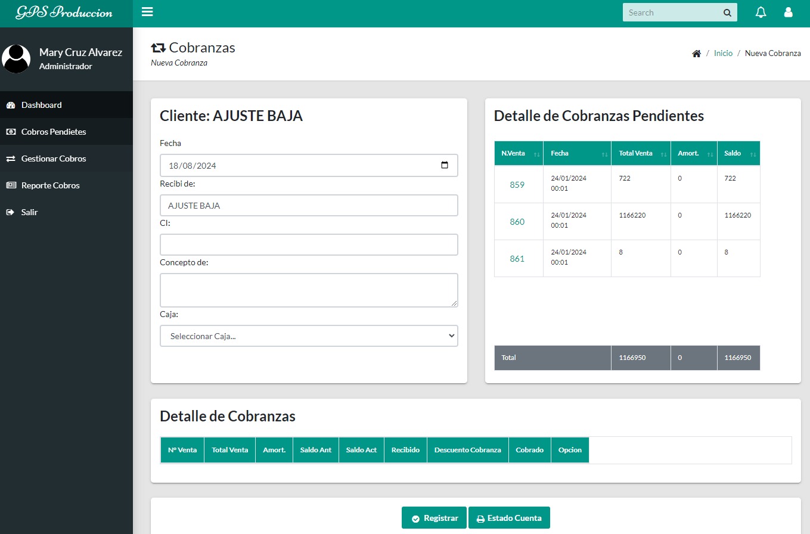Click the search magnifier icon
The height and width of the screenshot is (534, 810).
(727, 13)
